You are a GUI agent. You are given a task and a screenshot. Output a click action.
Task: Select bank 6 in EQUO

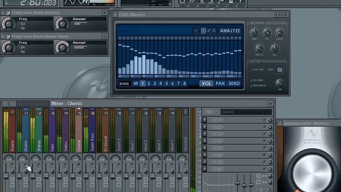click(x=173, y=83)
